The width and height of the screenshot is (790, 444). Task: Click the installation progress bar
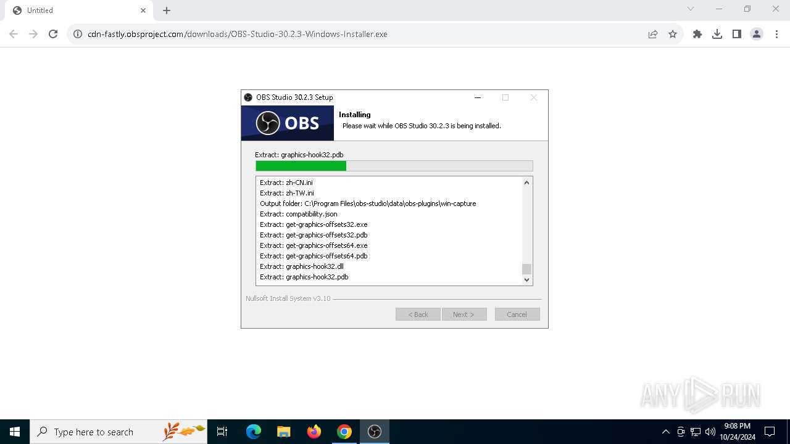click(394, 166)
